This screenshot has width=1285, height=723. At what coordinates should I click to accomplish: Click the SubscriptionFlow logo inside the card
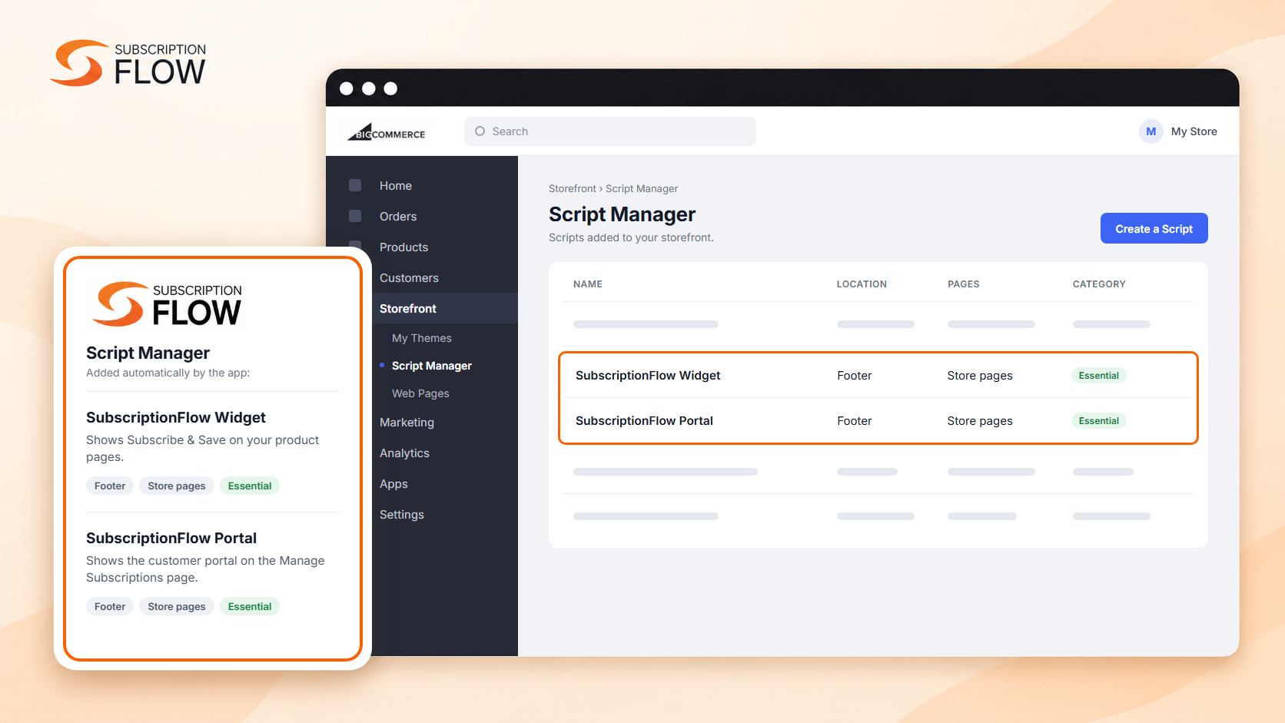tap(167, 304)
